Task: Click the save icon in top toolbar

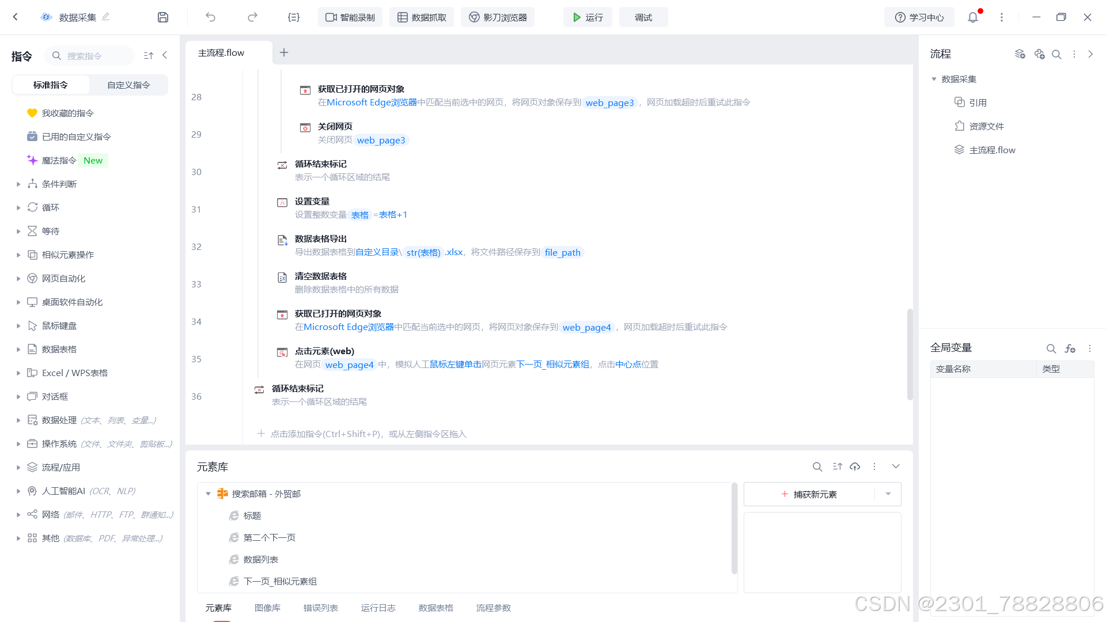Action: [163, 17]
